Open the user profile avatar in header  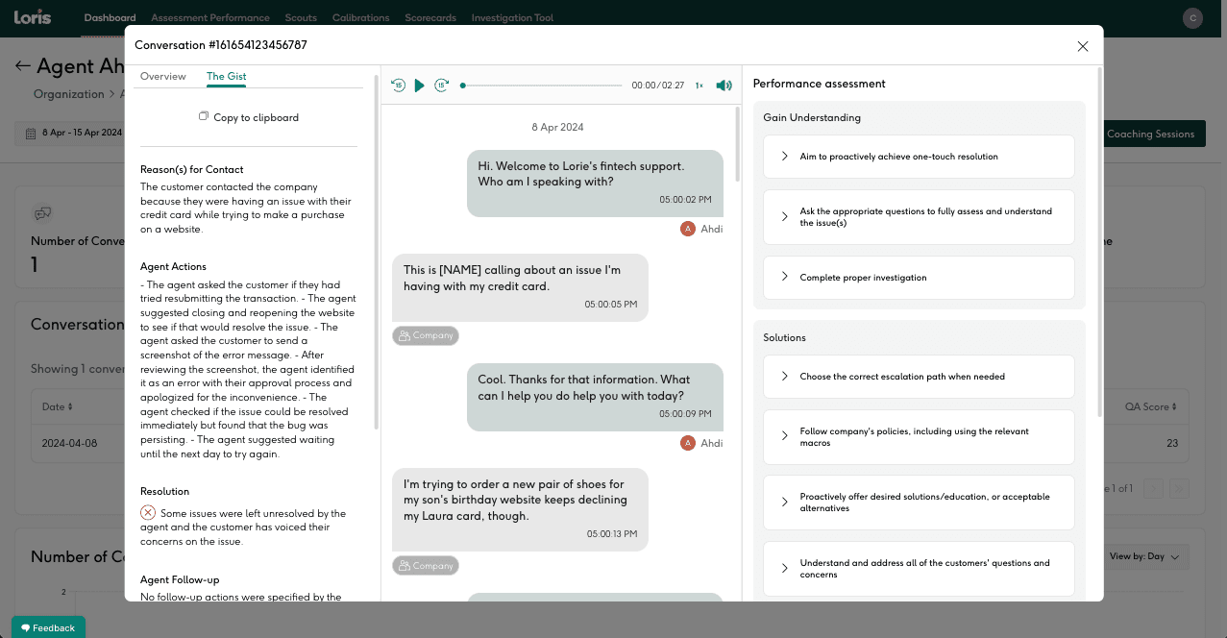[x=1192, y=17]
